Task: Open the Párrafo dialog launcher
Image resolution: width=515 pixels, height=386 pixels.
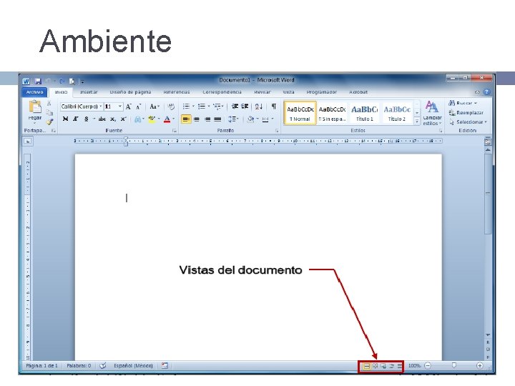Action: click(x=277, y=131)
